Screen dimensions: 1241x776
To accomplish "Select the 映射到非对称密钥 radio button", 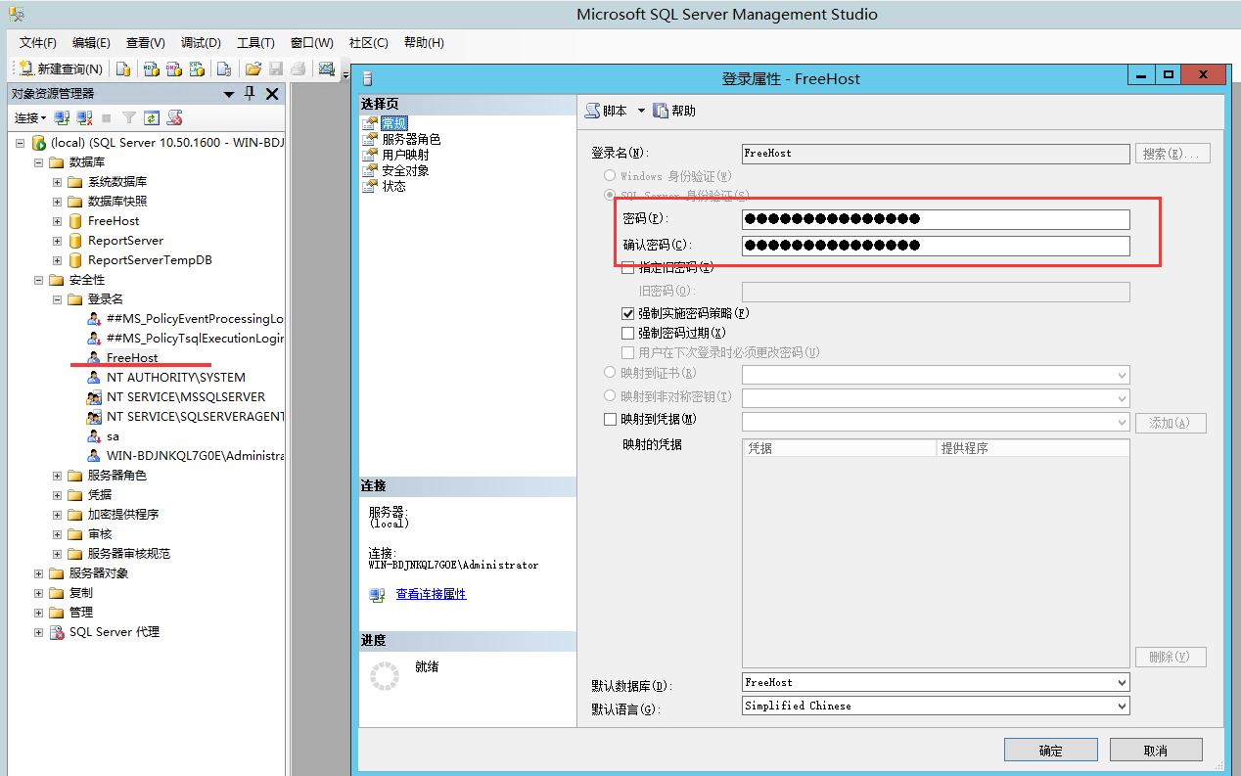I will [611, 396].
